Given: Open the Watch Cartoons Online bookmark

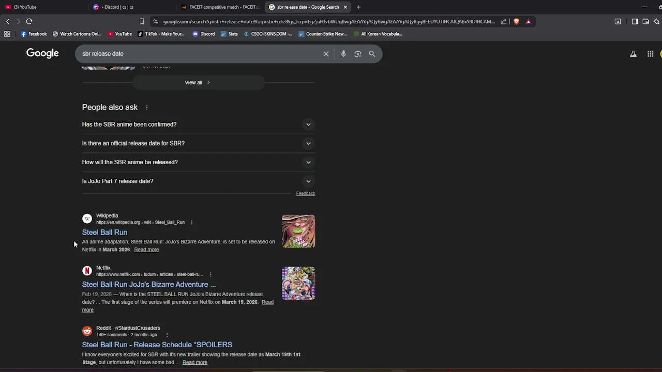Looking at the screenshot, I should coord(77,34).
